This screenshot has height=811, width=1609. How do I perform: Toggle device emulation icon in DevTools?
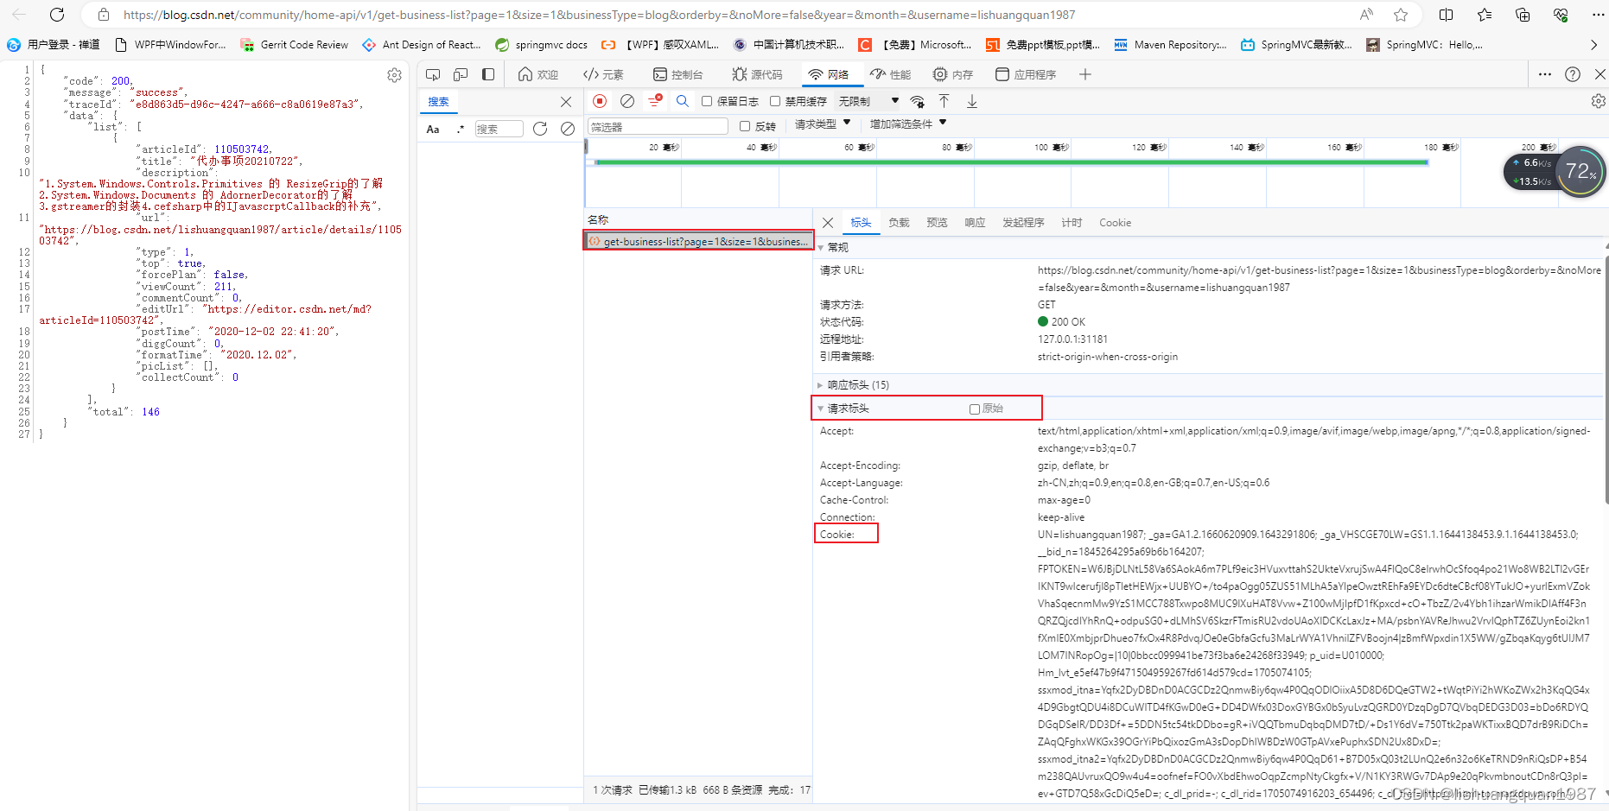tap(461, 74)
